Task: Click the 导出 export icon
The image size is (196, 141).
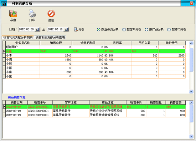Action: coord(13,14)
